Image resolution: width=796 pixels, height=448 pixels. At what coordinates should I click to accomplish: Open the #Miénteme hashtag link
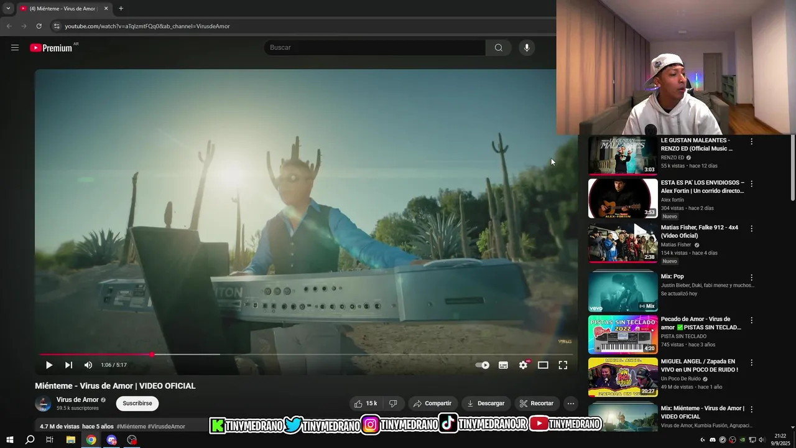131,426
